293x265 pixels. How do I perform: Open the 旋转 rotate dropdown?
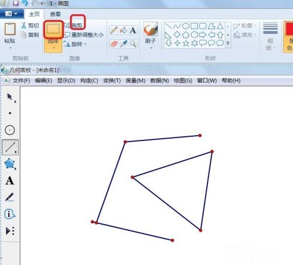(75, 44)
